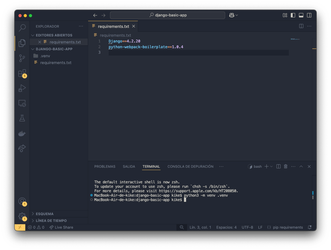
Task: Close the terminal panel
Action: [x=309, y=166]
